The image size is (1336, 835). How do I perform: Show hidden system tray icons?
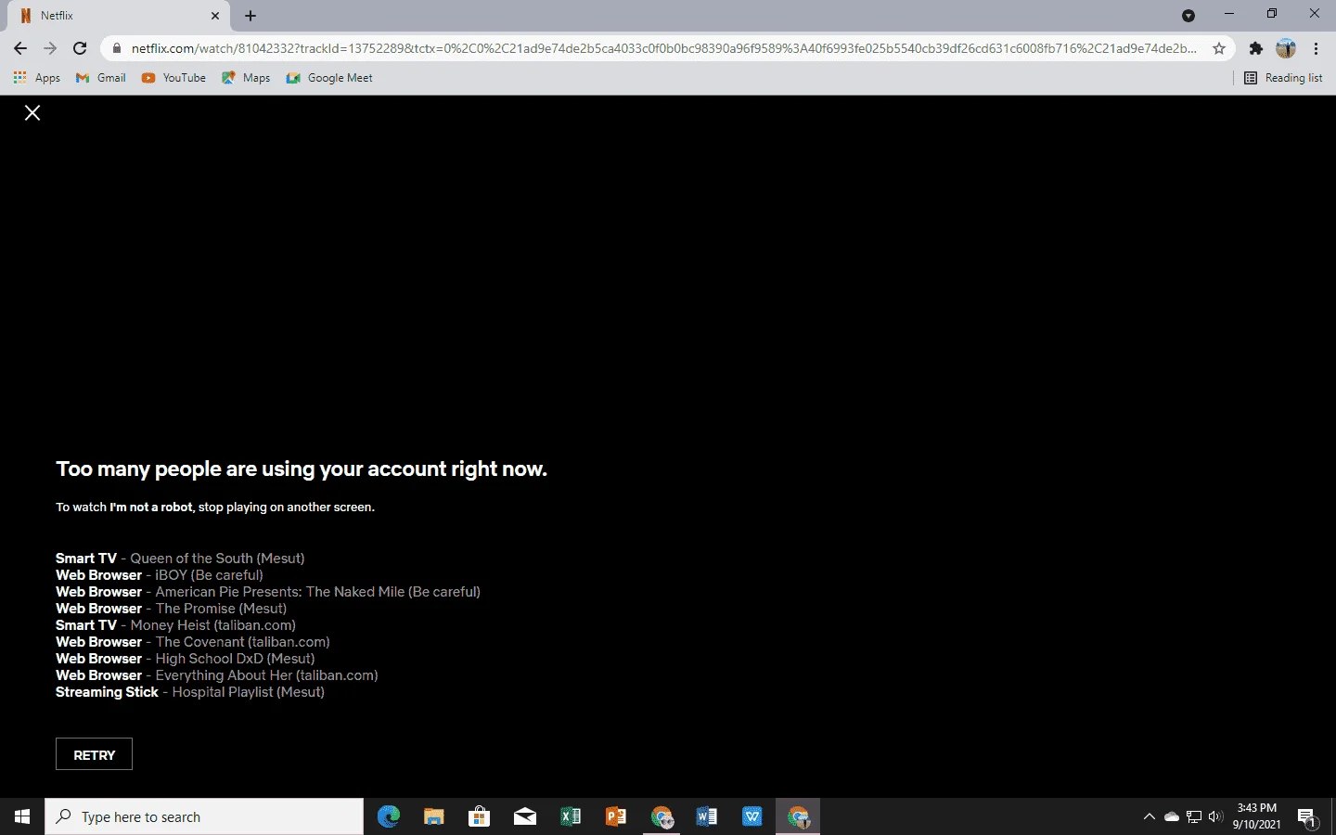pyautogui.click(x=1150, y=816)
